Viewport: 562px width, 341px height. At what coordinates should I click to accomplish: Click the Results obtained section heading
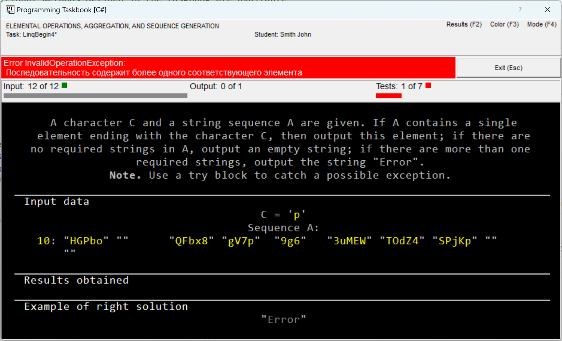coord(76,280)
